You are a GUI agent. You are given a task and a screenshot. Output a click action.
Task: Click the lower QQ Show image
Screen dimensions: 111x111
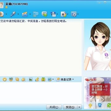tap(98, 93)
